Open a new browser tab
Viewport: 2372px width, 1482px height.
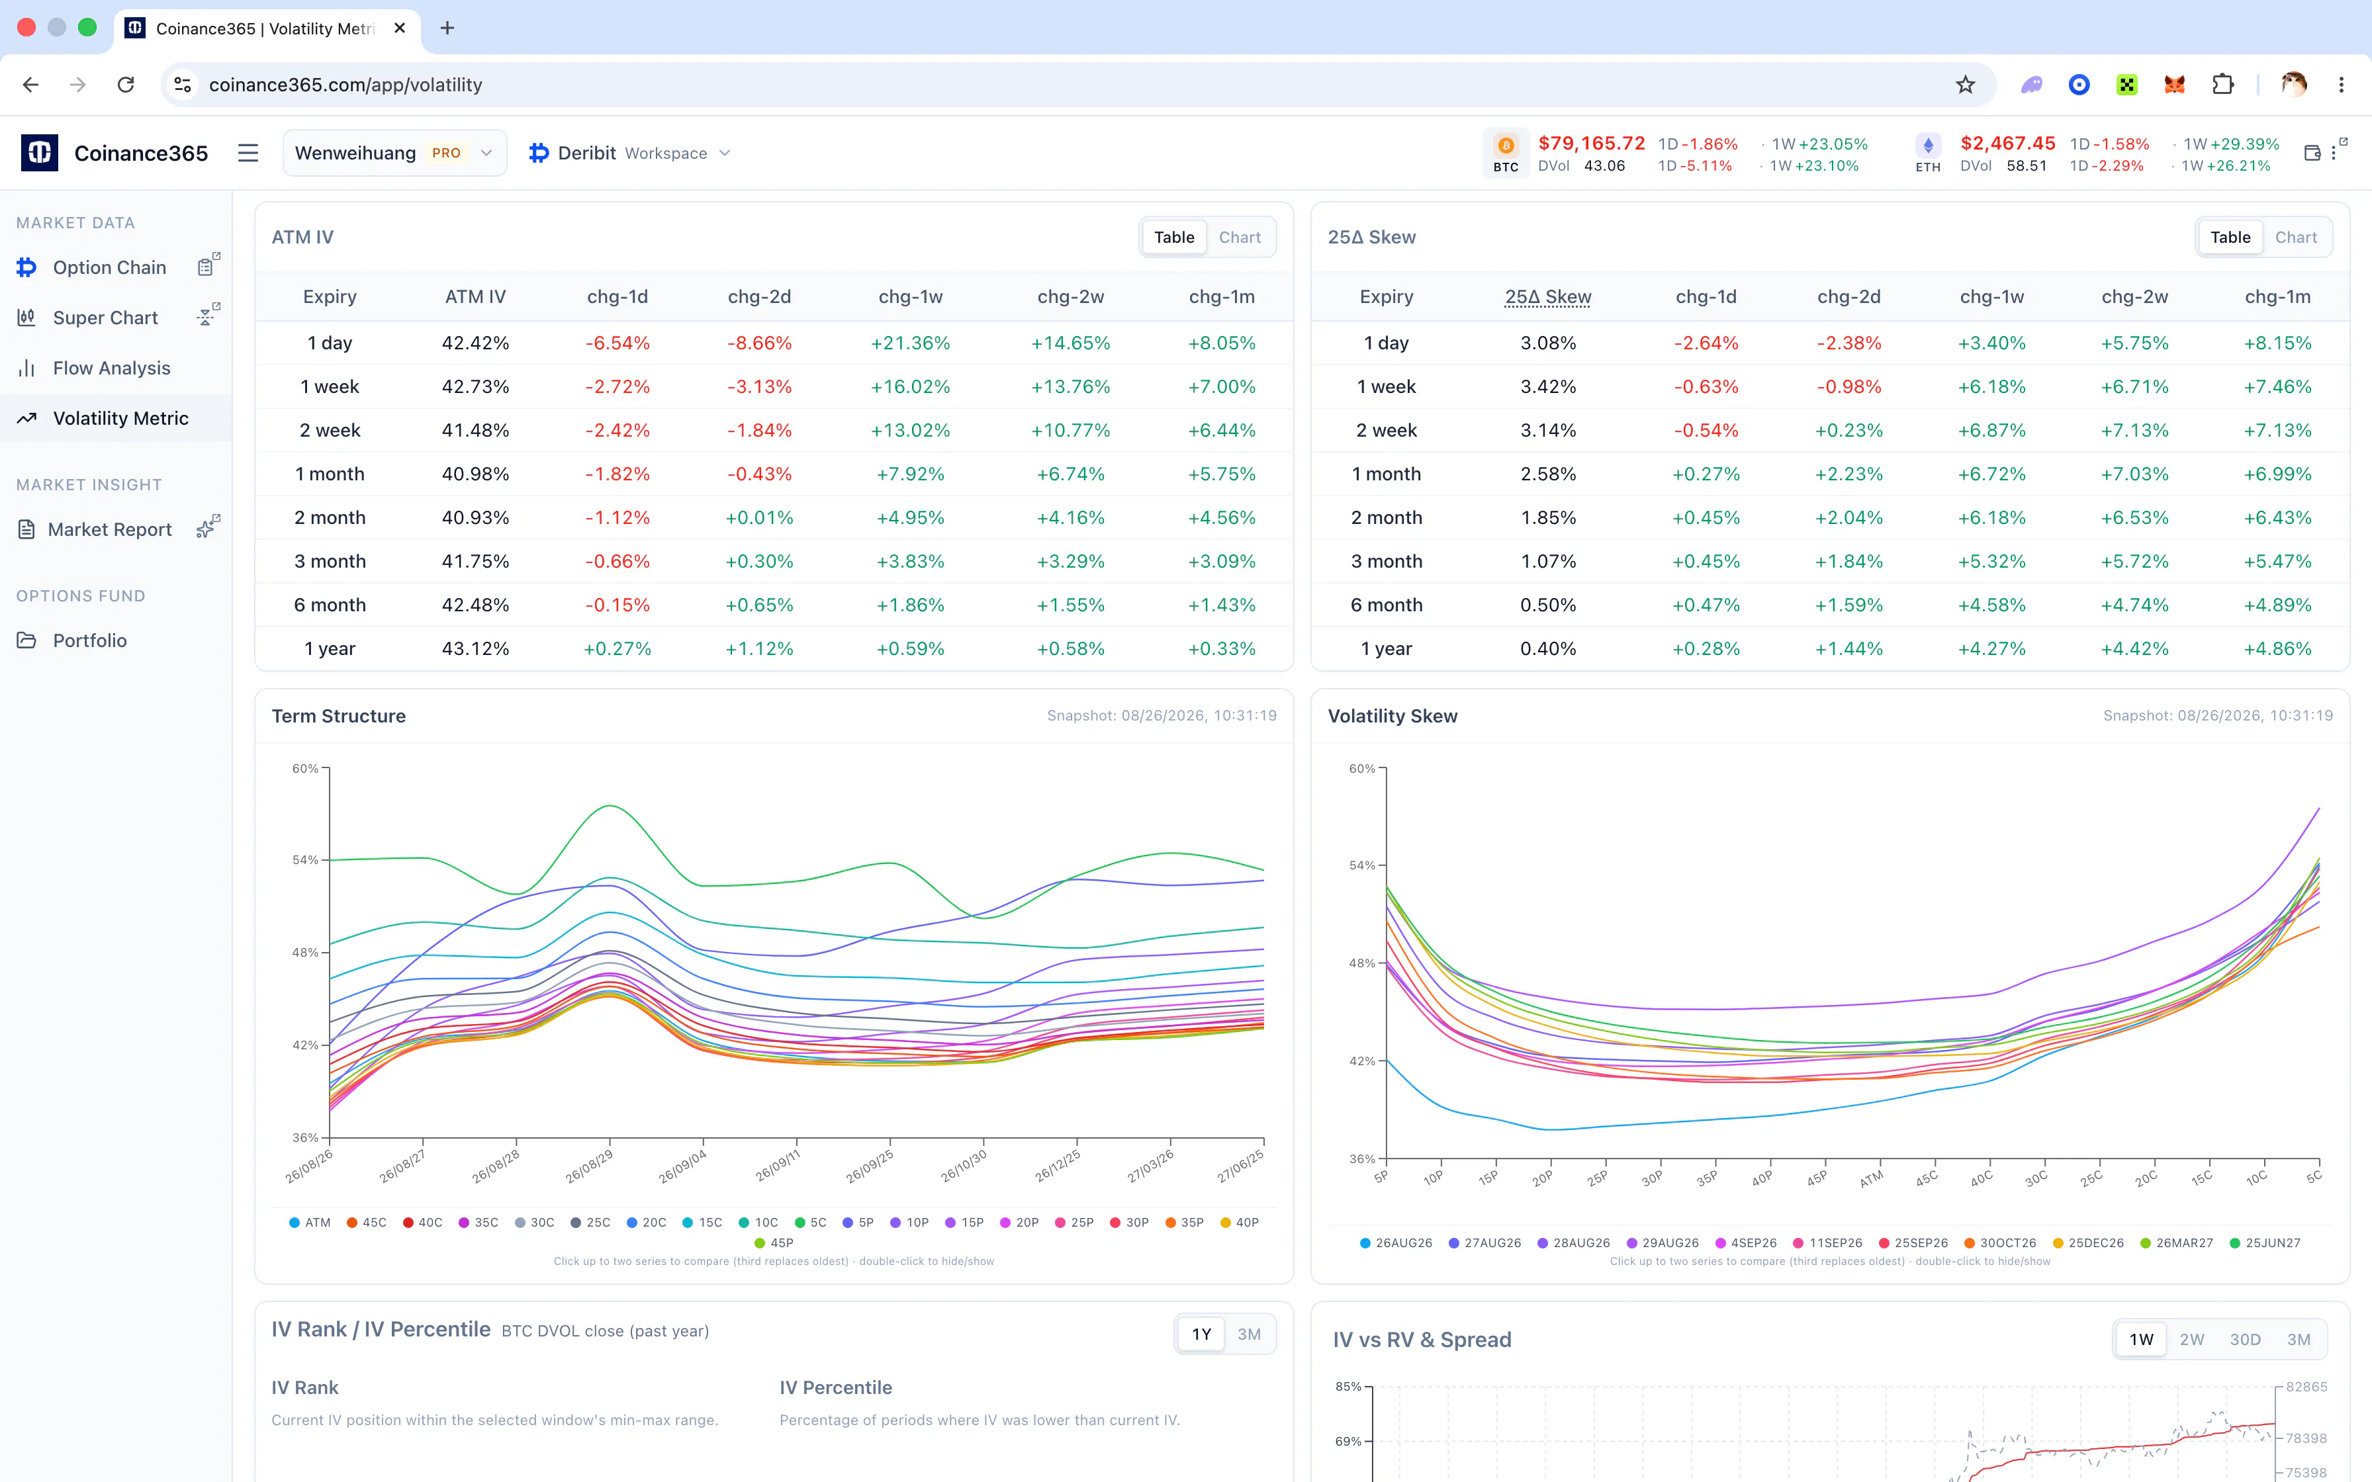click(x=447, y=27)
